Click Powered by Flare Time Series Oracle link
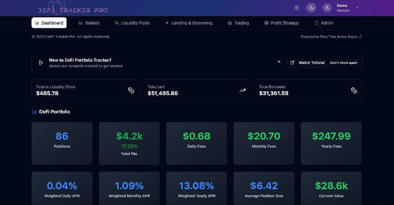 pyautogui.click(x=331, y=37)
